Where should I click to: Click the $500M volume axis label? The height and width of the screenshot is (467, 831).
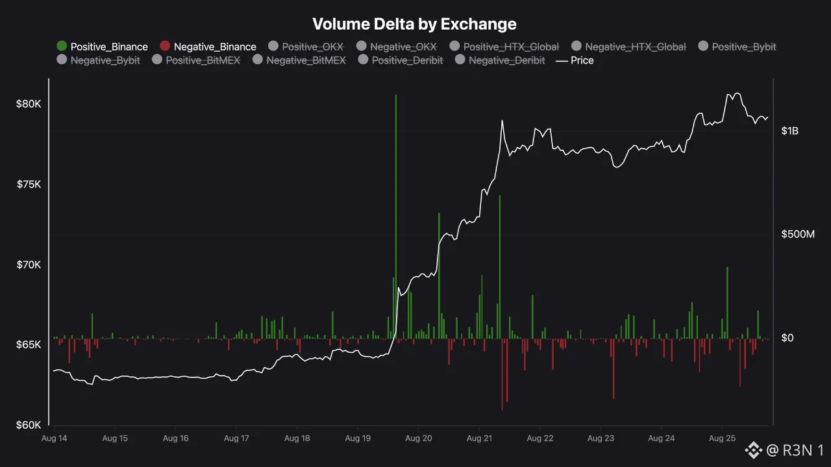pyautogui.click(x=798, y=234)
